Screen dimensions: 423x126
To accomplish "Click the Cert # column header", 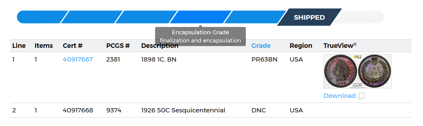I will 73,46.
